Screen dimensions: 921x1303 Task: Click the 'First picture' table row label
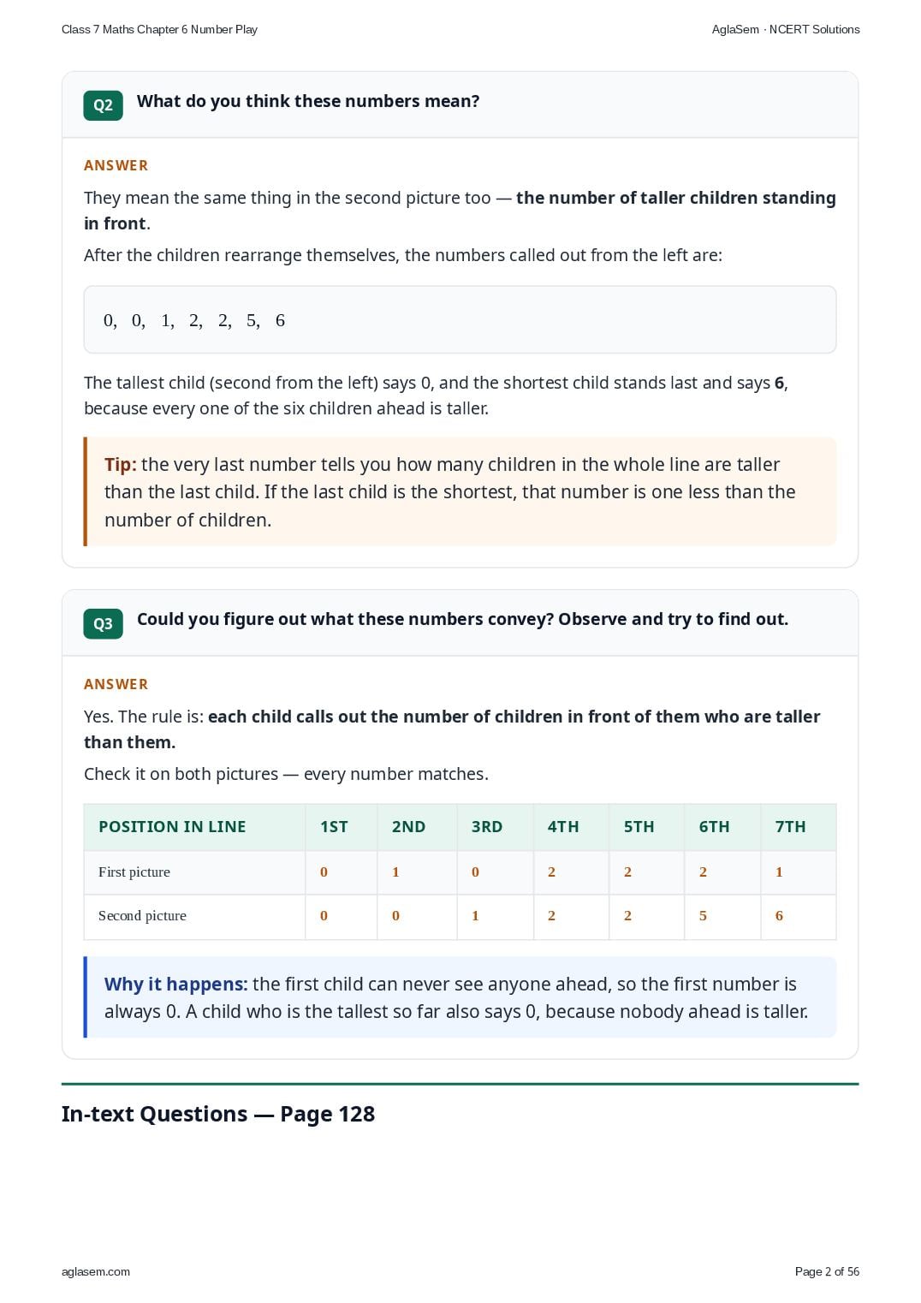pos(134,872)
